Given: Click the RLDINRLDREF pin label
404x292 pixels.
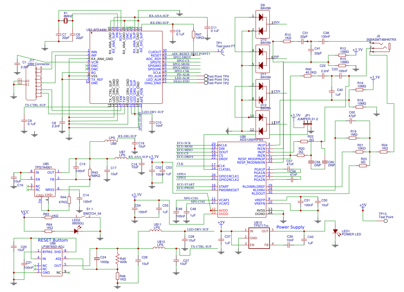Looking at the screenshot, I should tap(254, 186).
